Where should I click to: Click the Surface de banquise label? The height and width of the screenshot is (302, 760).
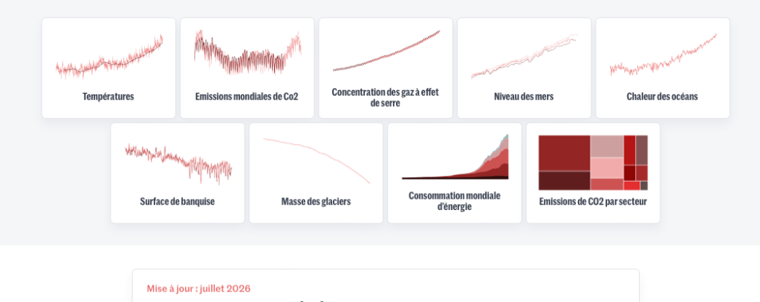[x=178, y=201]
